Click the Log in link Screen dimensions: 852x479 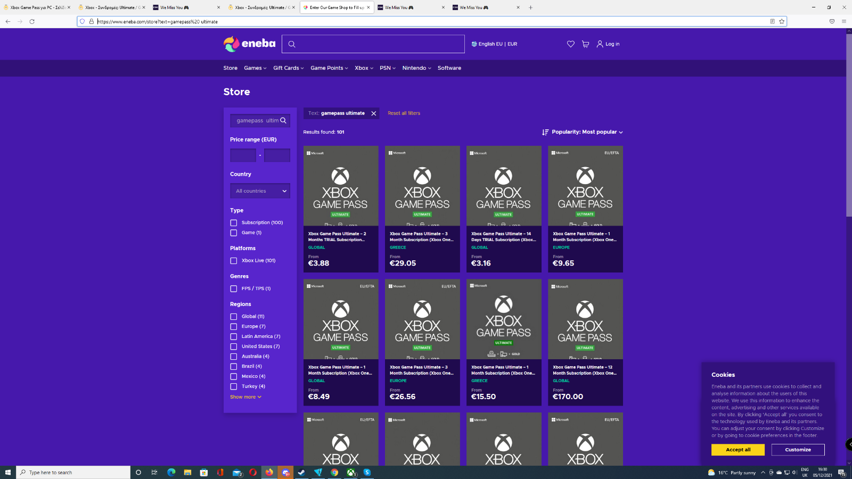tap(612, 44)
